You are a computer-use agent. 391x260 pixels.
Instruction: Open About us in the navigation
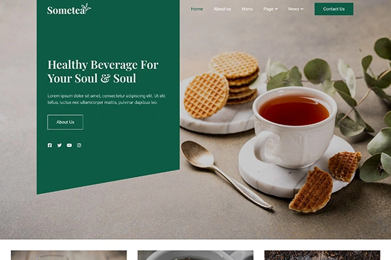(x=222, y=9)
